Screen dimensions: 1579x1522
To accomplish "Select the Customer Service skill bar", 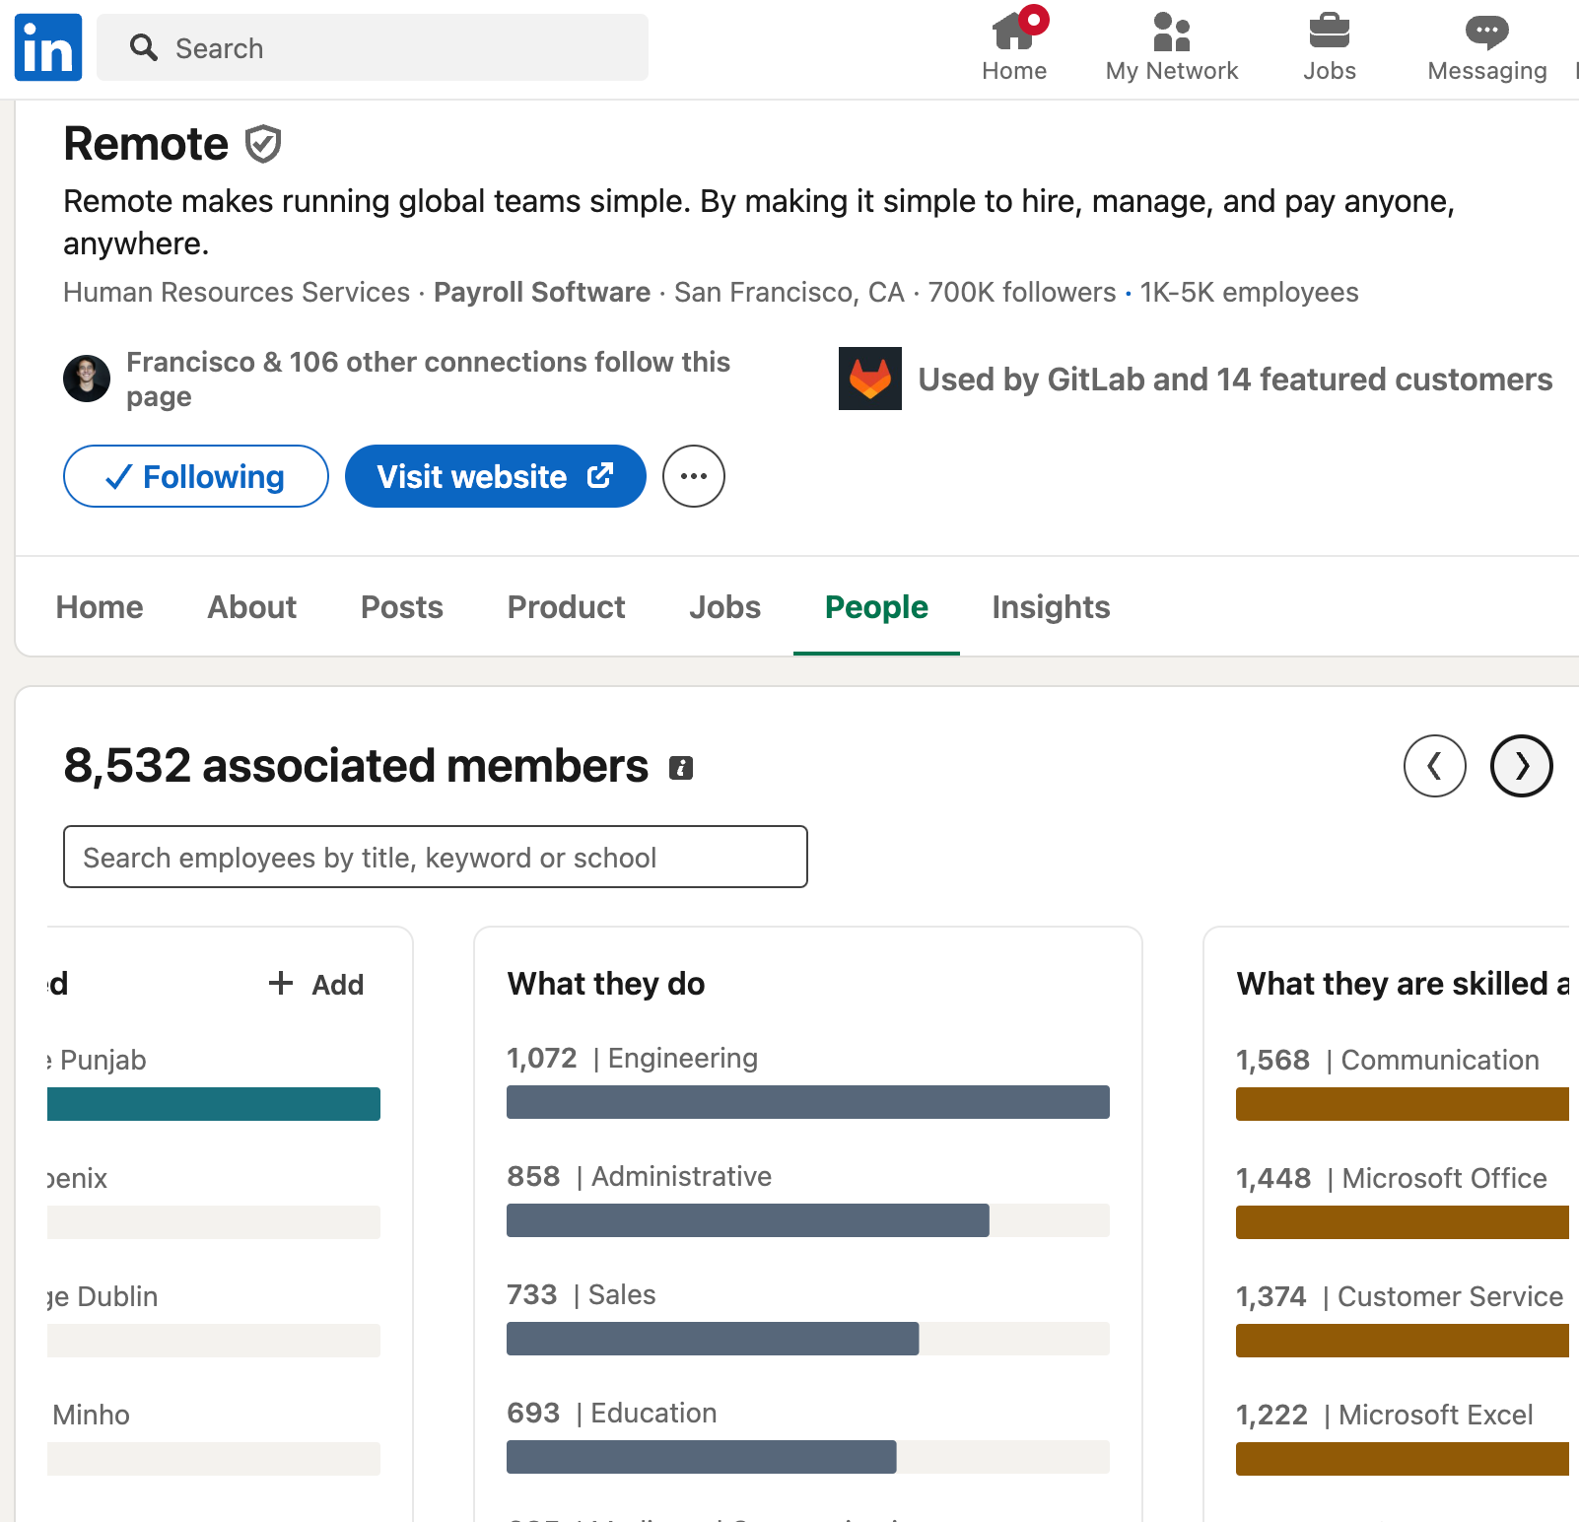I will [x=1403, y=1341].
